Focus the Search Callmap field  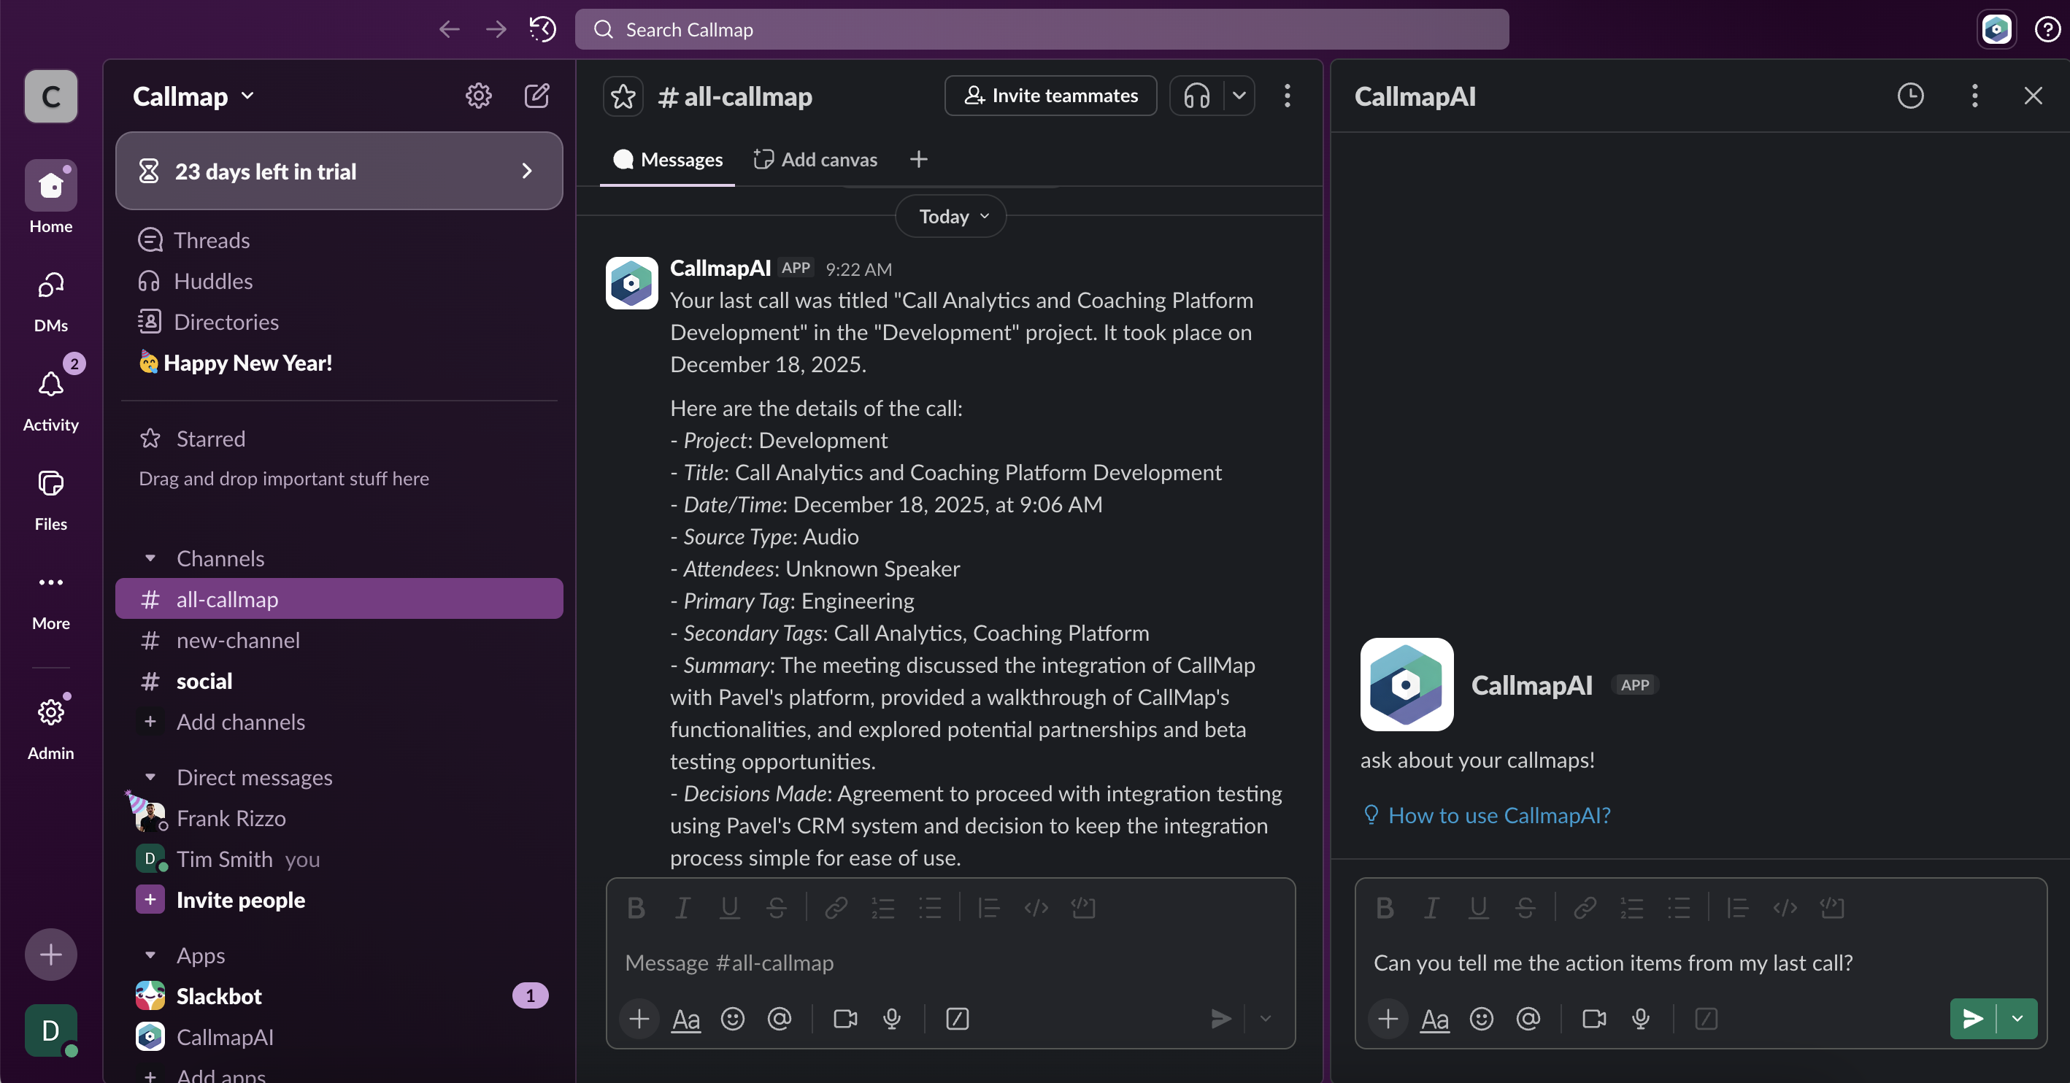(1042, 30)
